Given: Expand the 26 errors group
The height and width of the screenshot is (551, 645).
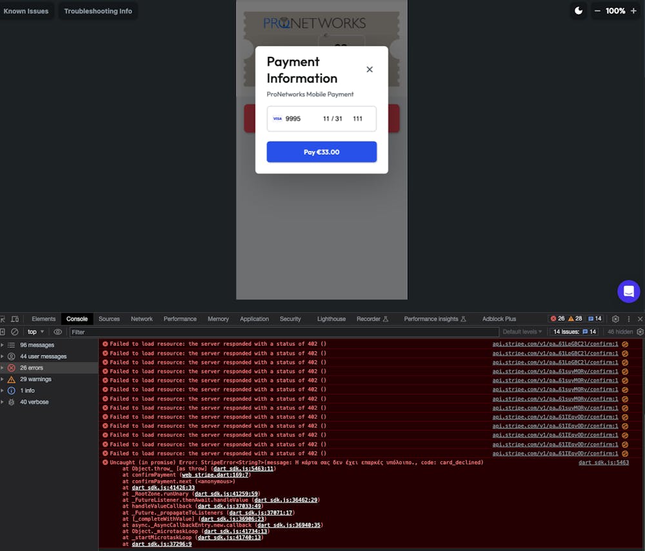Looking at the screenshot, I should pos(3,368).
